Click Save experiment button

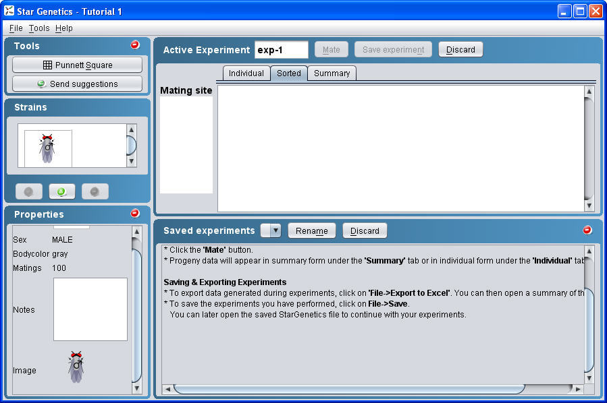tap(394, 49)
